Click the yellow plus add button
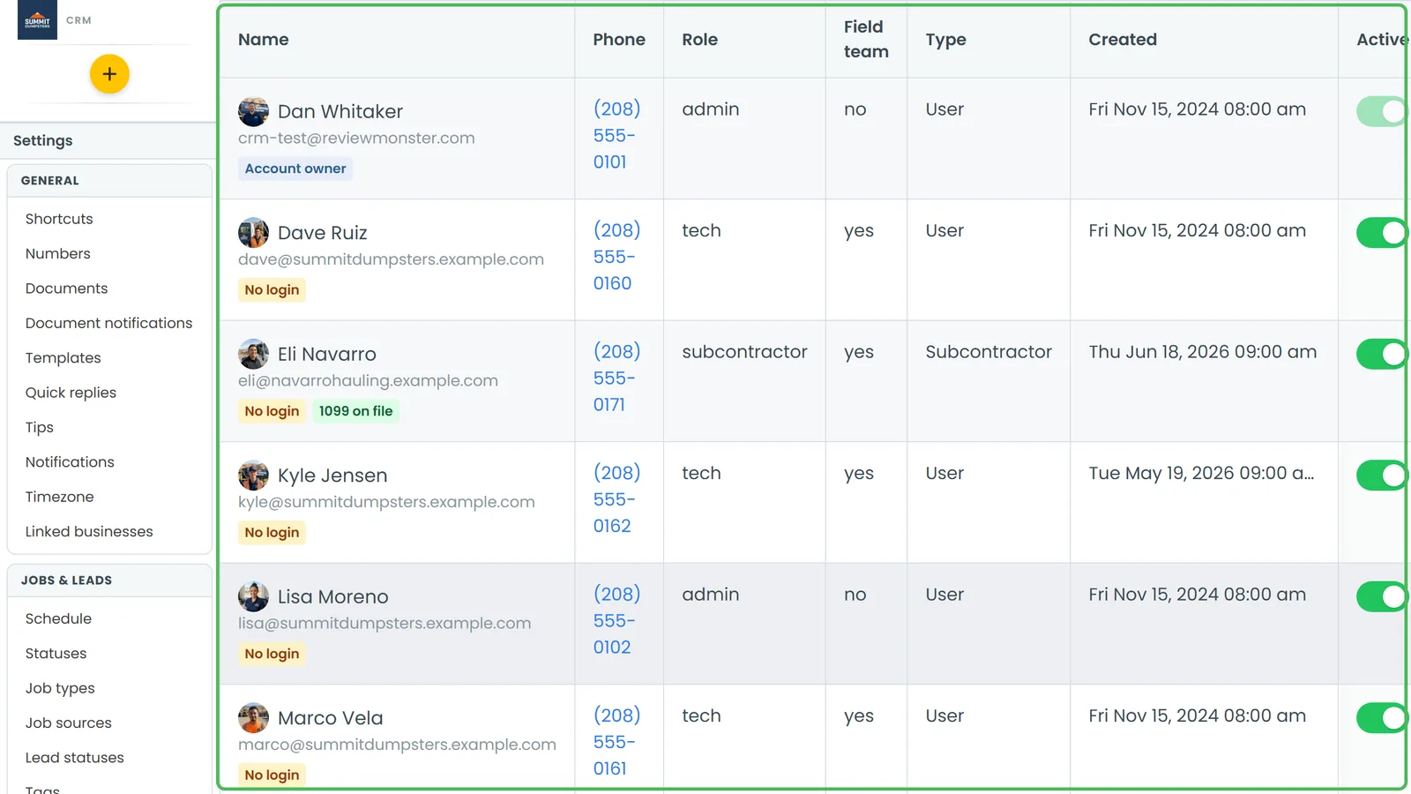1411x794 pixels. tap(109, 74)
